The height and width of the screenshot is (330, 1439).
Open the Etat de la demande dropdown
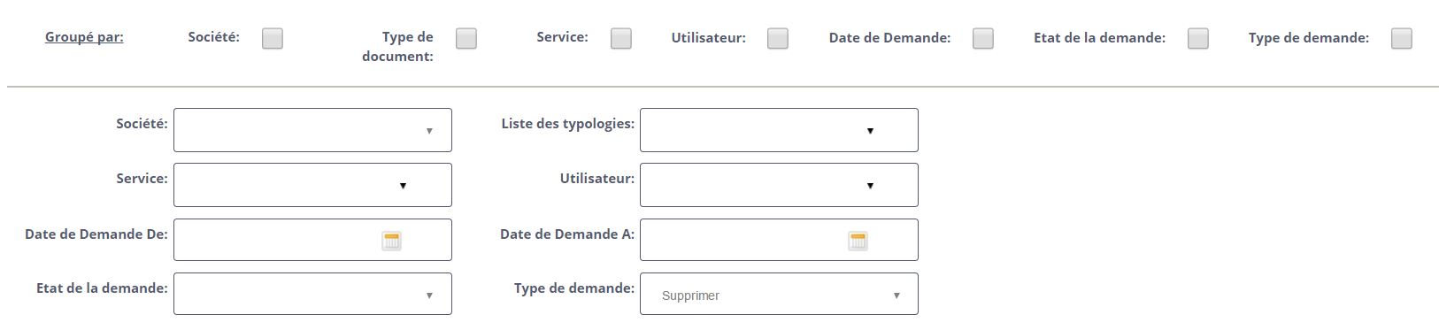pyautogui.click(x=312, y=294)
